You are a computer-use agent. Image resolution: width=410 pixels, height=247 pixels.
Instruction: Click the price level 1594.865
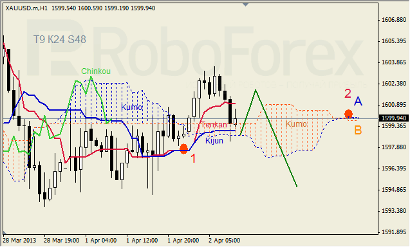394,190
